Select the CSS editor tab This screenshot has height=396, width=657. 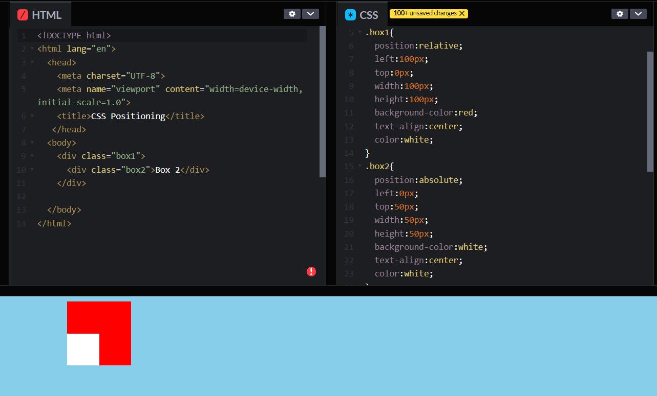click(362, 15)
